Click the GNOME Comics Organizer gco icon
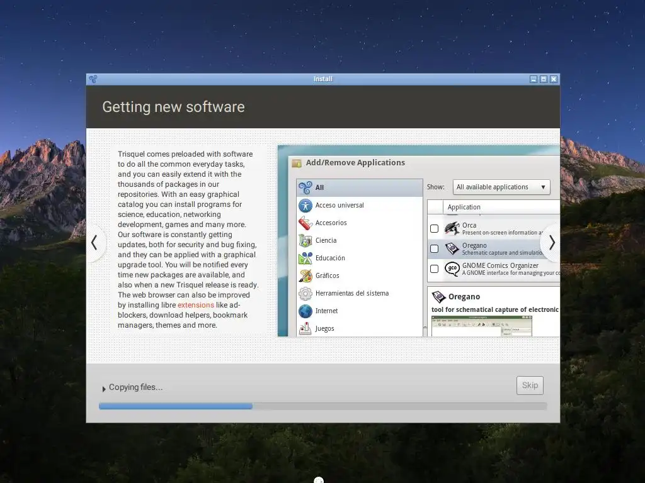The height and width of the screenshot is (483, 645). click(452, 269)
